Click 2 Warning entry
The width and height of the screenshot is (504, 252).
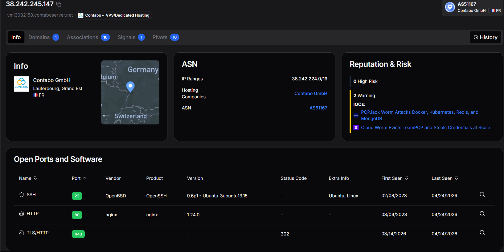[x=364, y=96]
